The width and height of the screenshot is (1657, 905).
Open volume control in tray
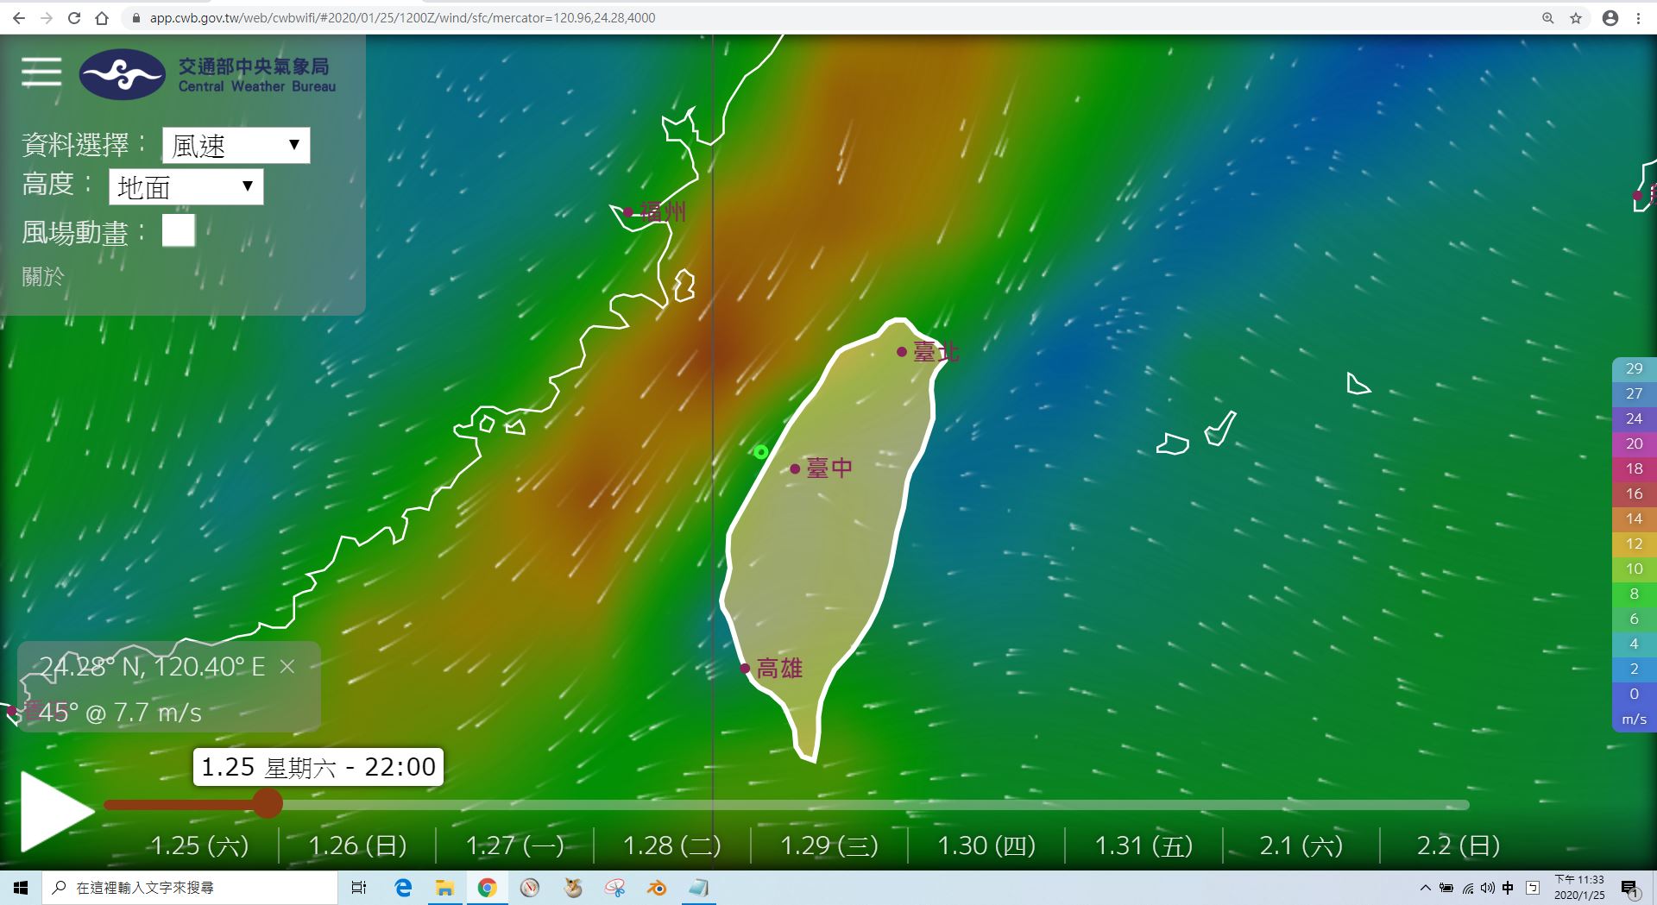tap(1487, 888)
